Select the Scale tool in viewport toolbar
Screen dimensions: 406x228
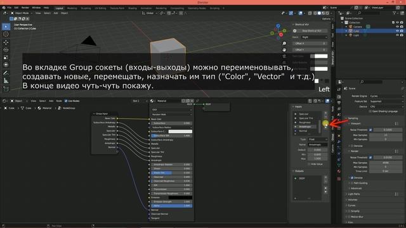tap(6, 57)
